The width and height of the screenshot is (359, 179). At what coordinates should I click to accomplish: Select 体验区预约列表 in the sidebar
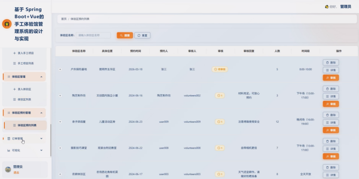pos(25,125)
